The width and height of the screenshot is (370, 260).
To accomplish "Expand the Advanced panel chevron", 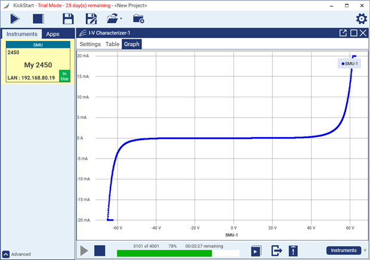I will (x=5, y=254).
